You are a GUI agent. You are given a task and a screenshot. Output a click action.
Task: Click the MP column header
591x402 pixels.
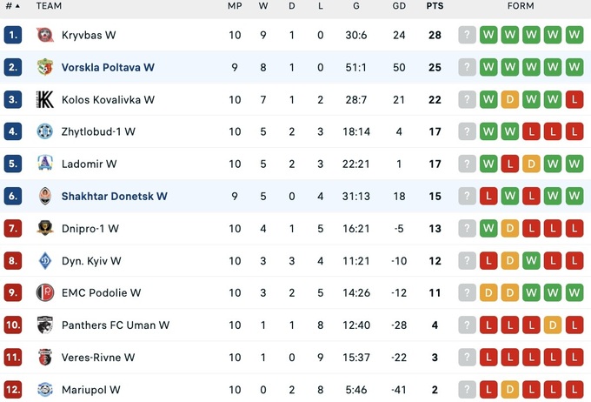(x=235, y=6)
